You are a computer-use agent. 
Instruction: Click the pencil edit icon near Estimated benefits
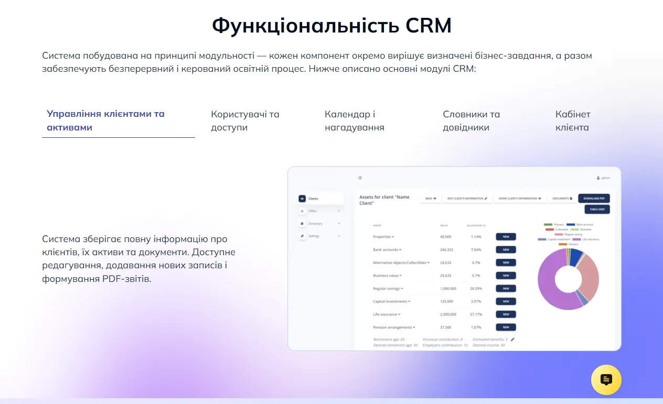click(x=512, y=340)
